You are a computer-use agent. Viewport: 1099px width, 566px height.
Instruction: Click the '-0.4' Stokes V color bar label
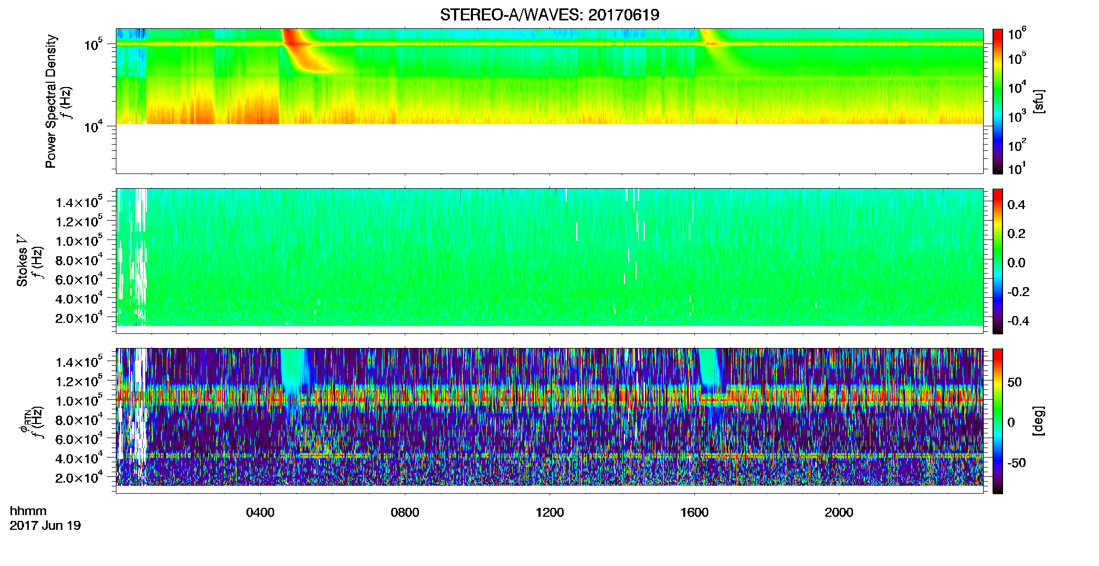tap(1018, 321)
